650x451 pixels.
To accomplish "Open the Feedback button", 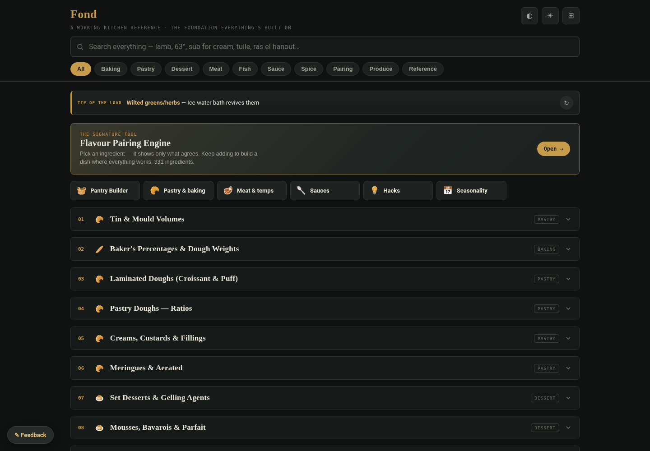I will pos(30,435).
